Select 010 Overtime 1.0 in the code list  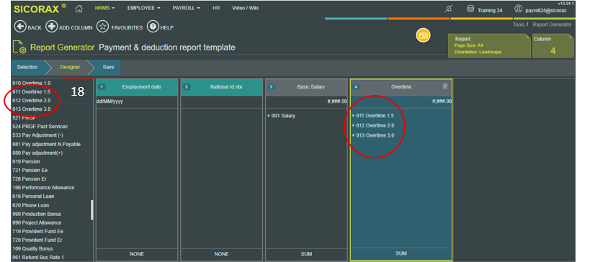31,83
